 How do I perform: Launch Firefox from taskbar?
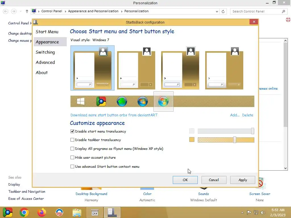click(42, 212)
